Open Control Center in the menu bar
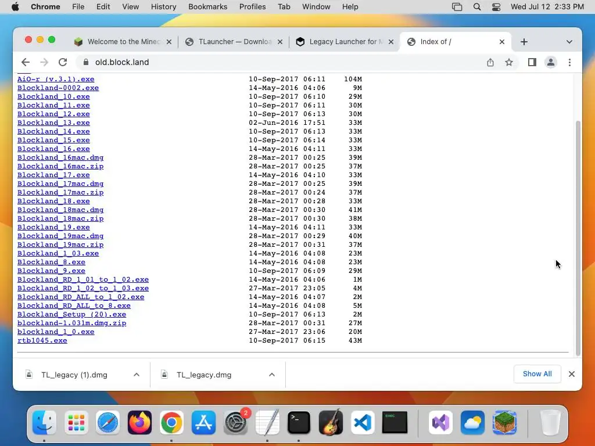The width and height of the screenshot is (595, 446). click(x=496, y=7)
